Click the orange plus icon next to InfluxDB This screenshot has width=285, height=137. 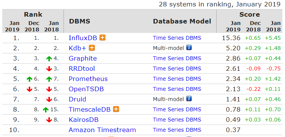click(102, 38)
